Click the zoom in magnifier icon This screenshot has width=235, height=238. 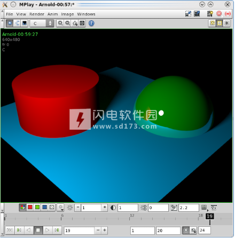click(60, 23)
